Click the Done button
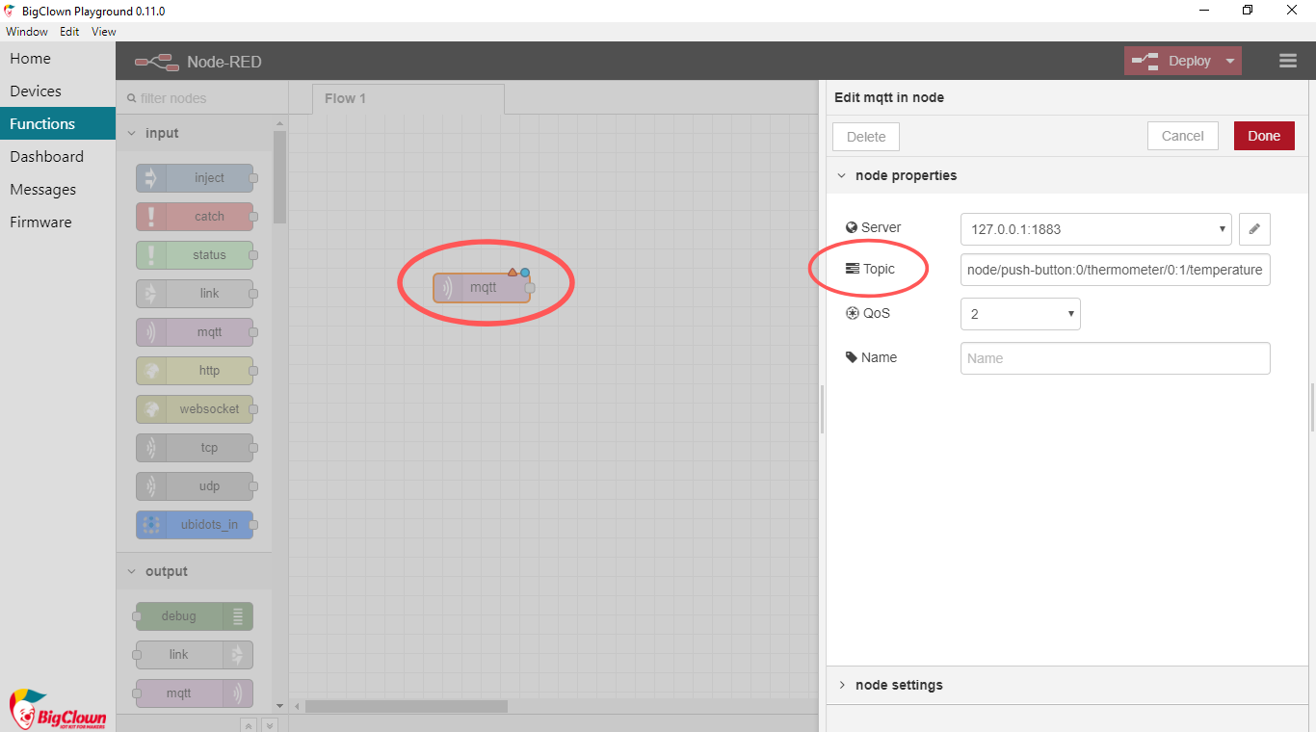This screenshot has height=732, width=1316. tap(1264, 136)
